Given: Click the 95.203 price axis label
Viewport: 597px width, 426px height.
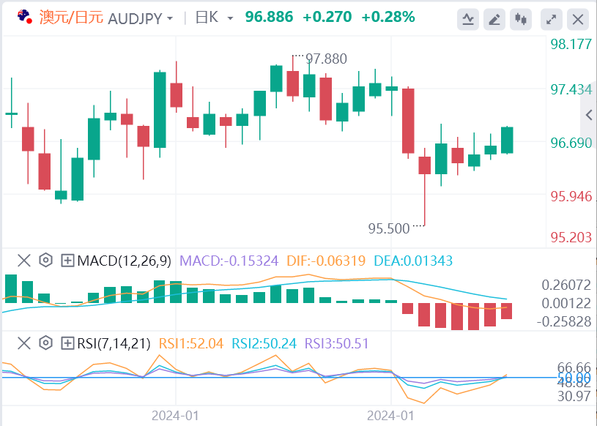Looking at the screenshot, I should (571, 237).
